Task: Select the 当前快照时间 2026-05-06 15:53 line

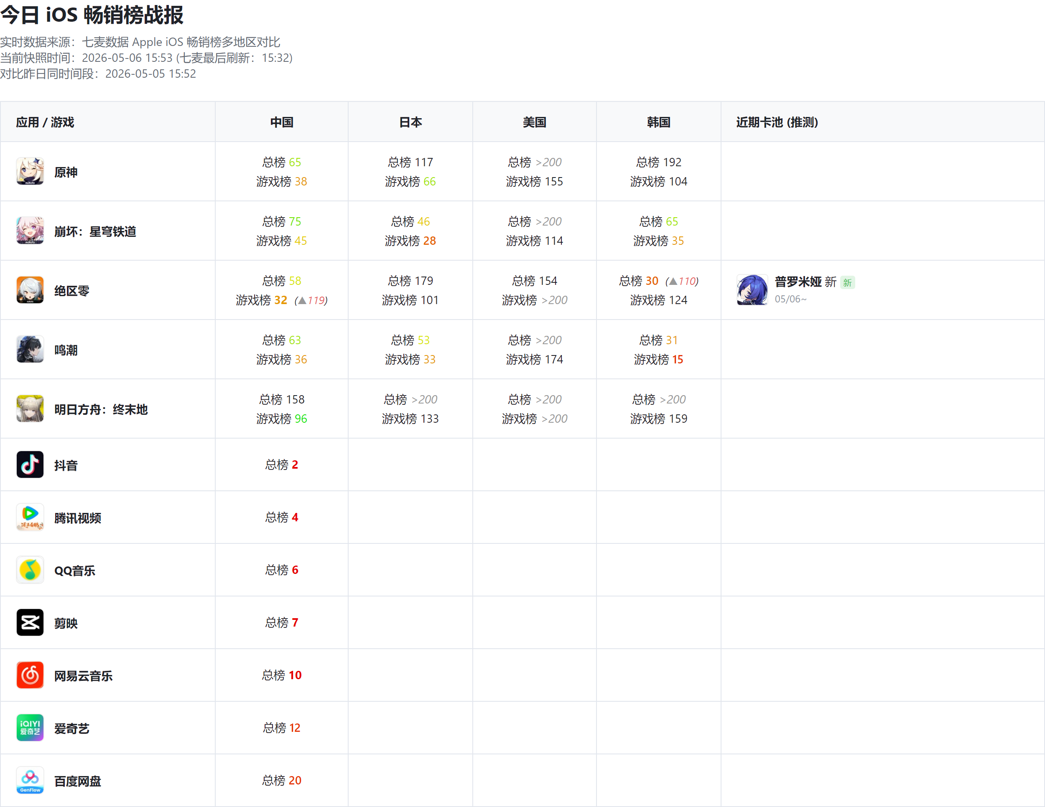Action: coord(146,58)
